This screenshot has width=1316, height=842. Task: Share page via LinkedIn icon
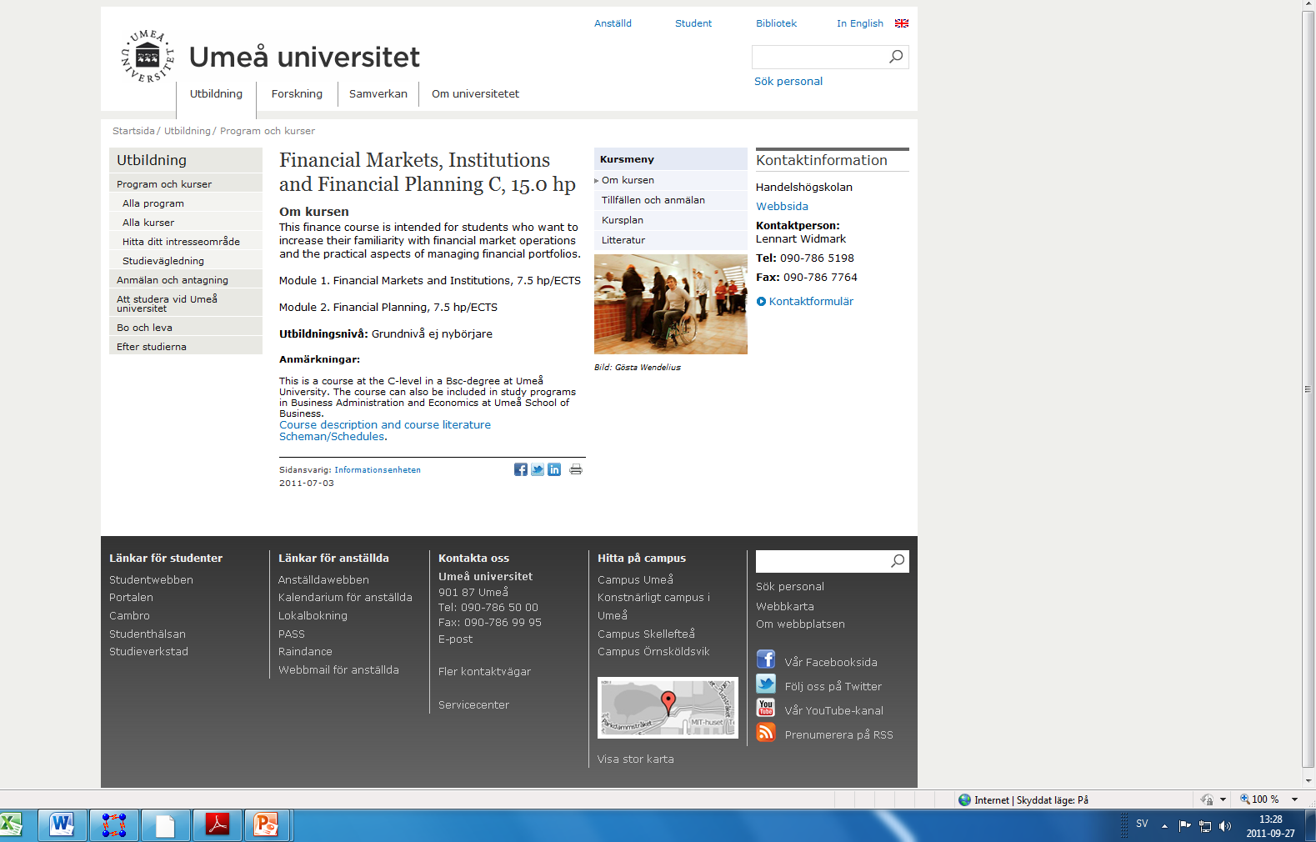pyautogui.click(x=554, y=469)
